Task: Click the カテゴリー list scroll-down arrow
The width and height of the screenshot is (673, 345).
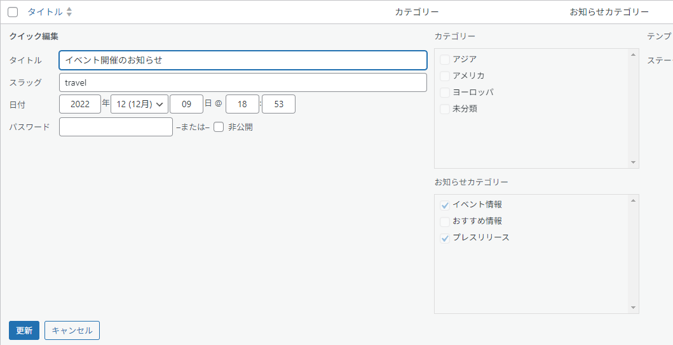Action: coord(633,162)
